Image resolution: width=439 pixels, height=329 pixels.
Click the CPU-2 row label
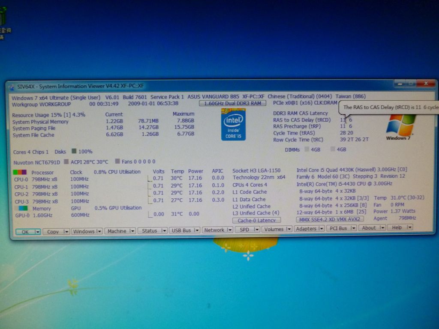21,194
